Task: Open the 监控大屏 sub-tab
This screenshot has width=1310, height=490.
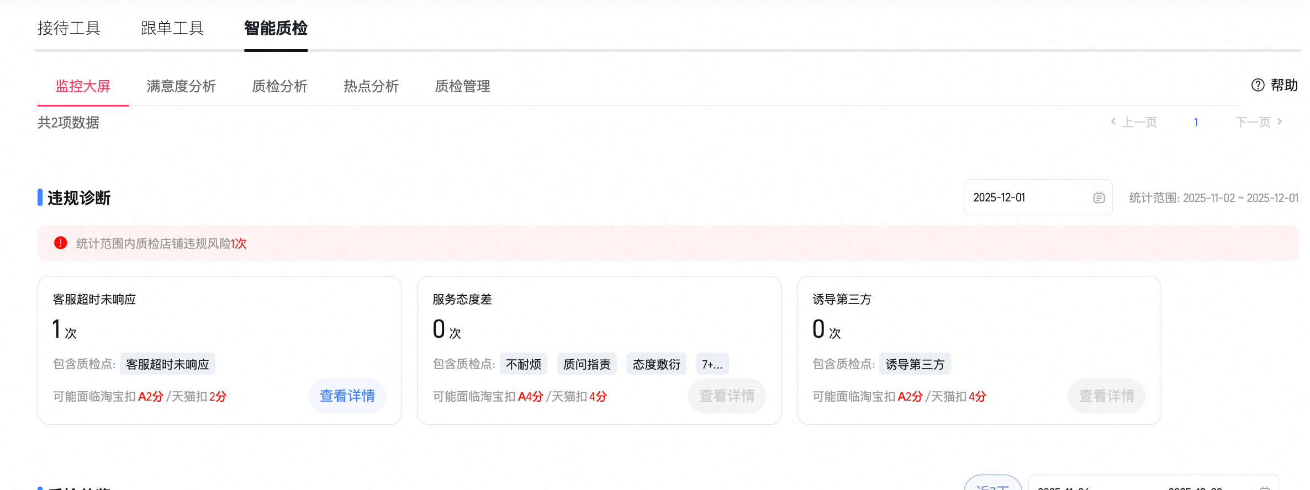Action: 83,86
